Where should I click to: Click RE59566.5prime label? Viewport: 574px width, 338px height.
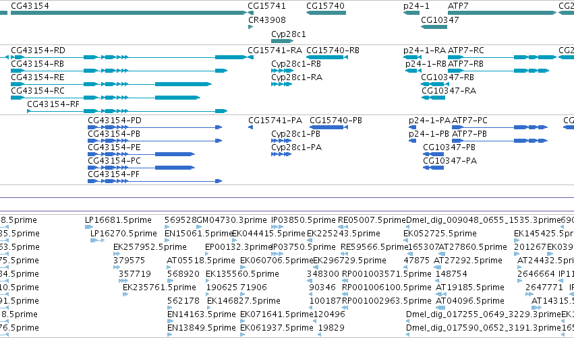pyautogui.click(x=374, y=247)
